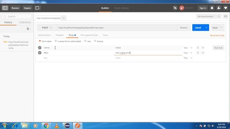Image resolution: width=230 pixels, height=129 pixels.
Task: Open the Authorization tab
Action: (44, 35)
